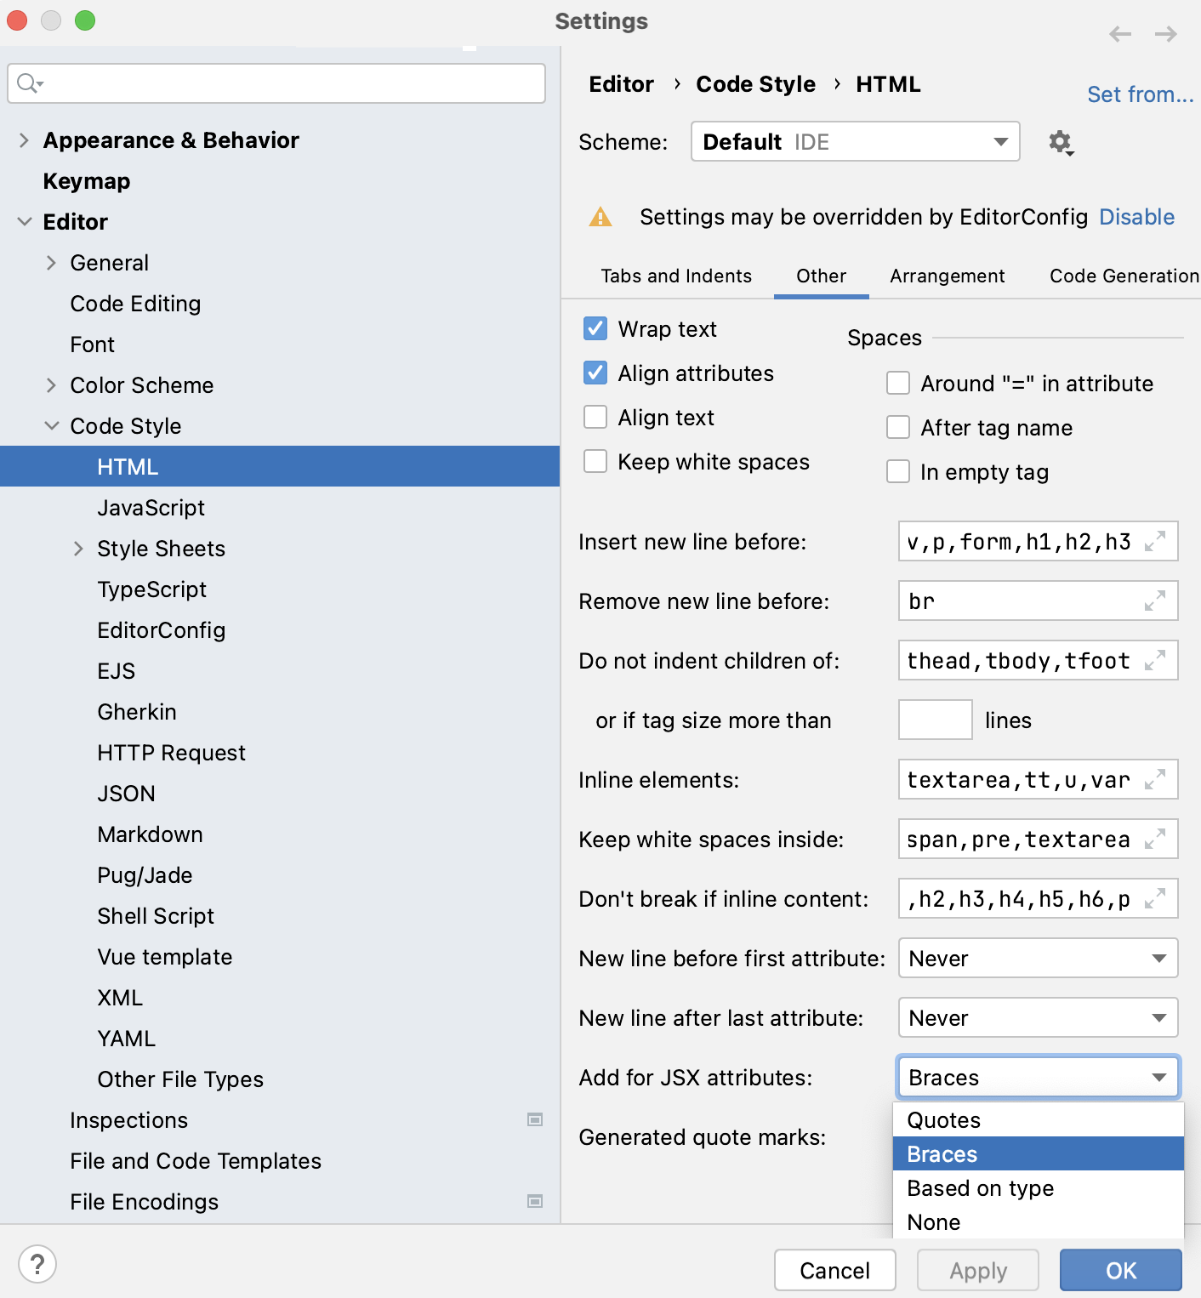Image resolution: width=1201 pixels, height=1298 pixels.
Task: Click the tag size lines input field
Action: pyautogui.click(x=934, y=720)
